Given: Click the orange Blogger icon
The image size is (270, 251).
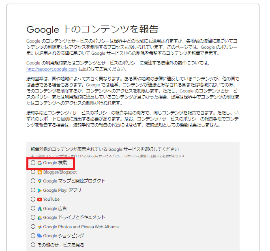Looking at the screenshot, I should [40, 172].
